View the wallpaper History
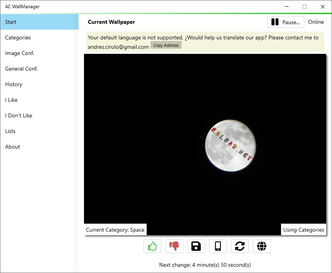The width and height of the screenshot is (332, 273). [x=14, y=84]
